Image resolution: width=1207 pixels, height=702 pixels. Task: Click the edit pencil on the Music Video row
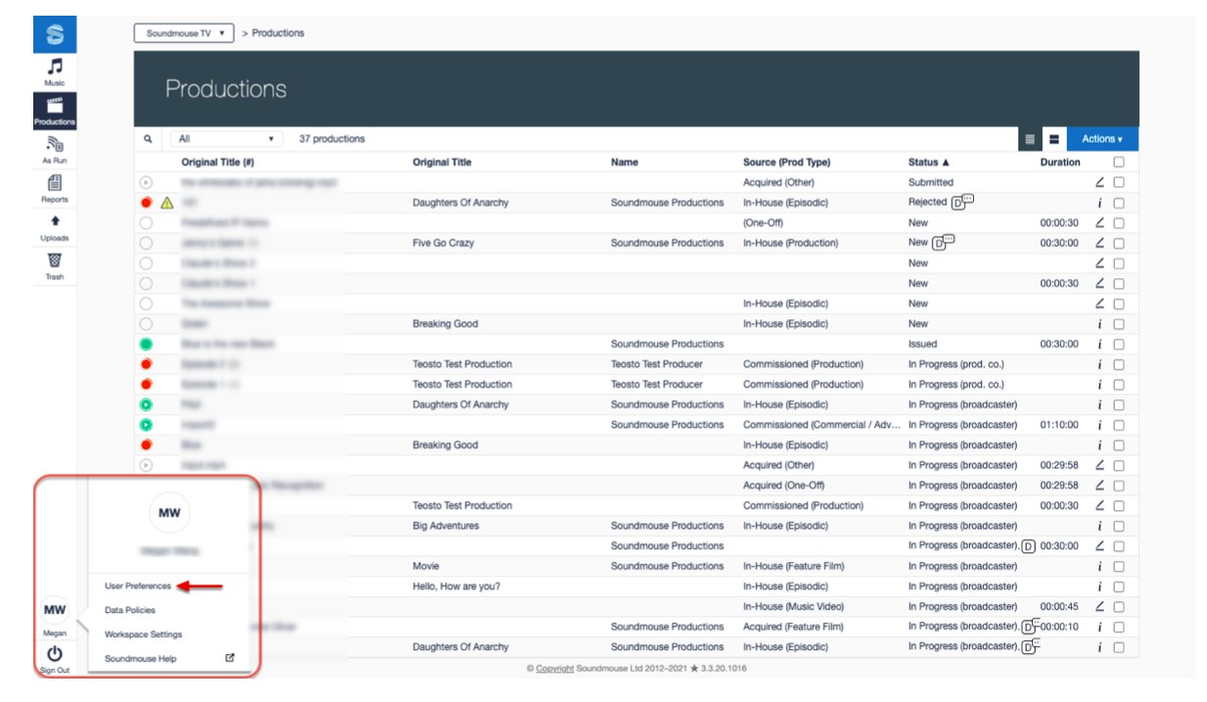(1099, 606)
